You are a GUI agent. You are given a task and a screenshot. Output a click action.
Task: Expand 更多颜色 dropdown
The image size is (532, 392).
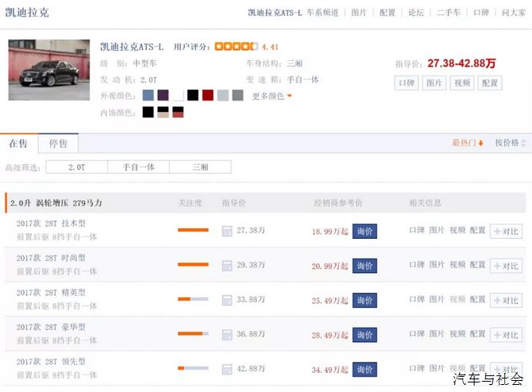click(x=272, y=96)
